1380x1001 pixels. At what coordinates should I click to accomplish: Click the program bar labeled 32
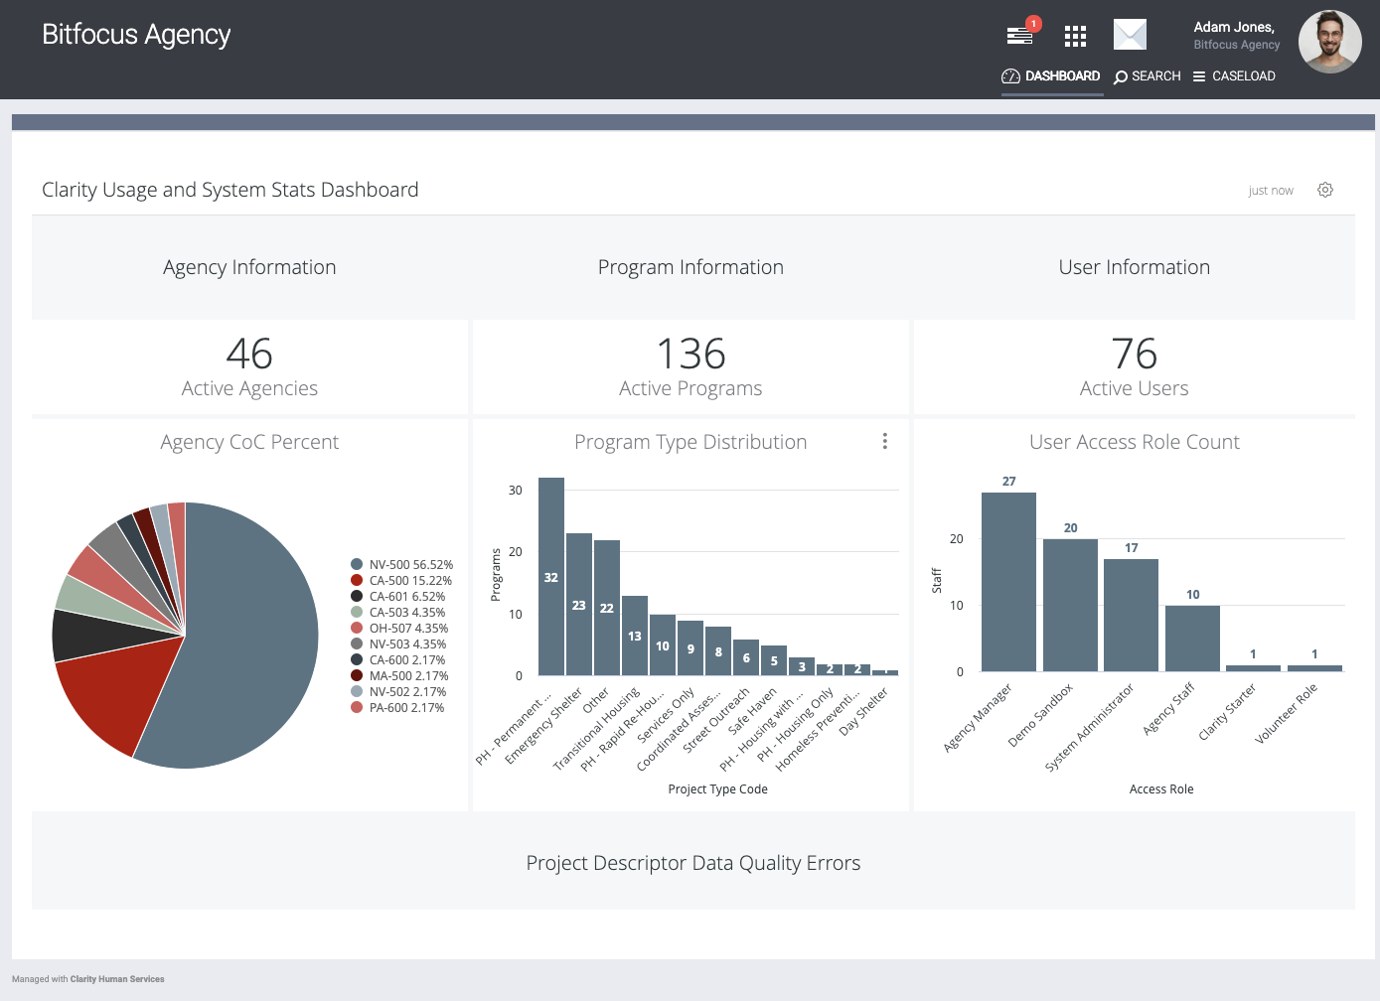551,576
